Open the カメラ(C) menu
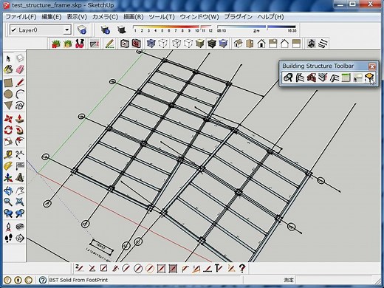The image size is (384, 288). pos(105,17)
